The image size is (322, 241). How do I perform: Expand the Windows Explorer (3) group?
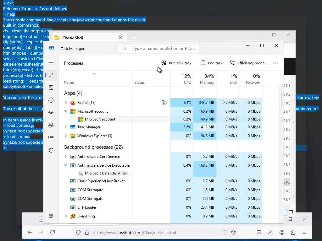tap(66, 136)
